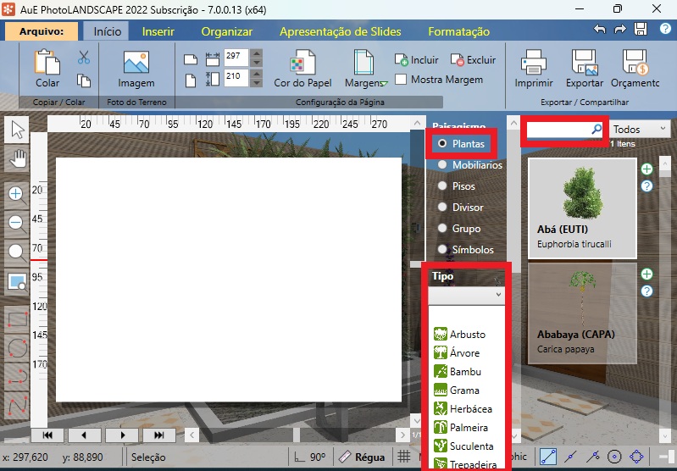Click the save diskette icon

tap(641, 29)
